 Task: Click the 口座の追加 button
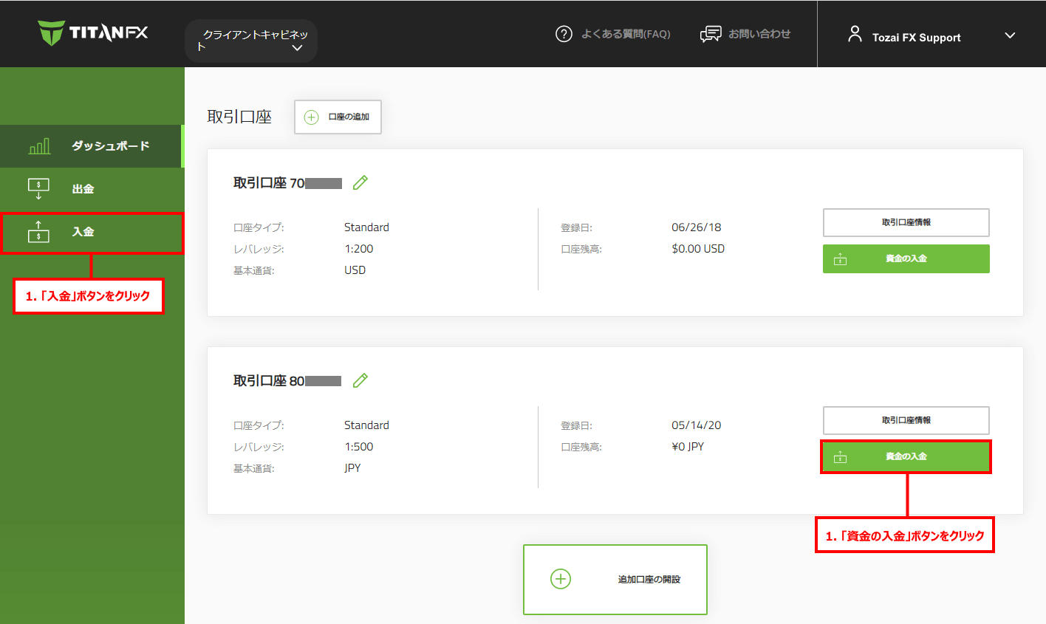pyautogui.click(x=338, y=117)
